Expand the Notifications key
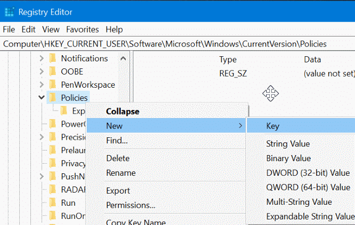 point(42,58)
